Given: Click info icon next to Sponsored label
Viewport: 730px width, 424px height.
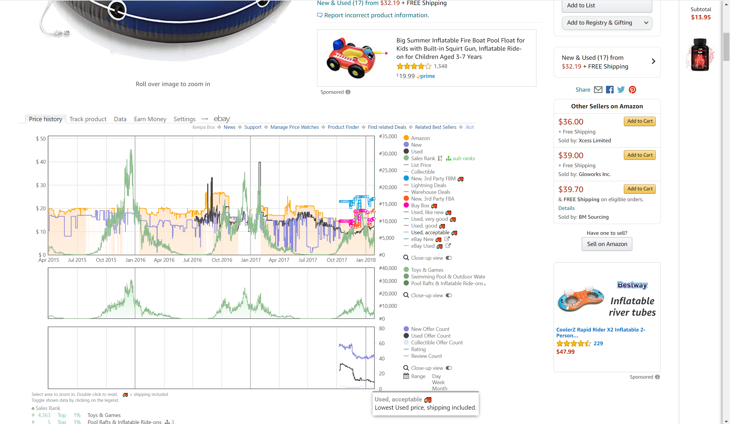Looking at the screenshot, I should pyautogui.click(x=348, y=92).
